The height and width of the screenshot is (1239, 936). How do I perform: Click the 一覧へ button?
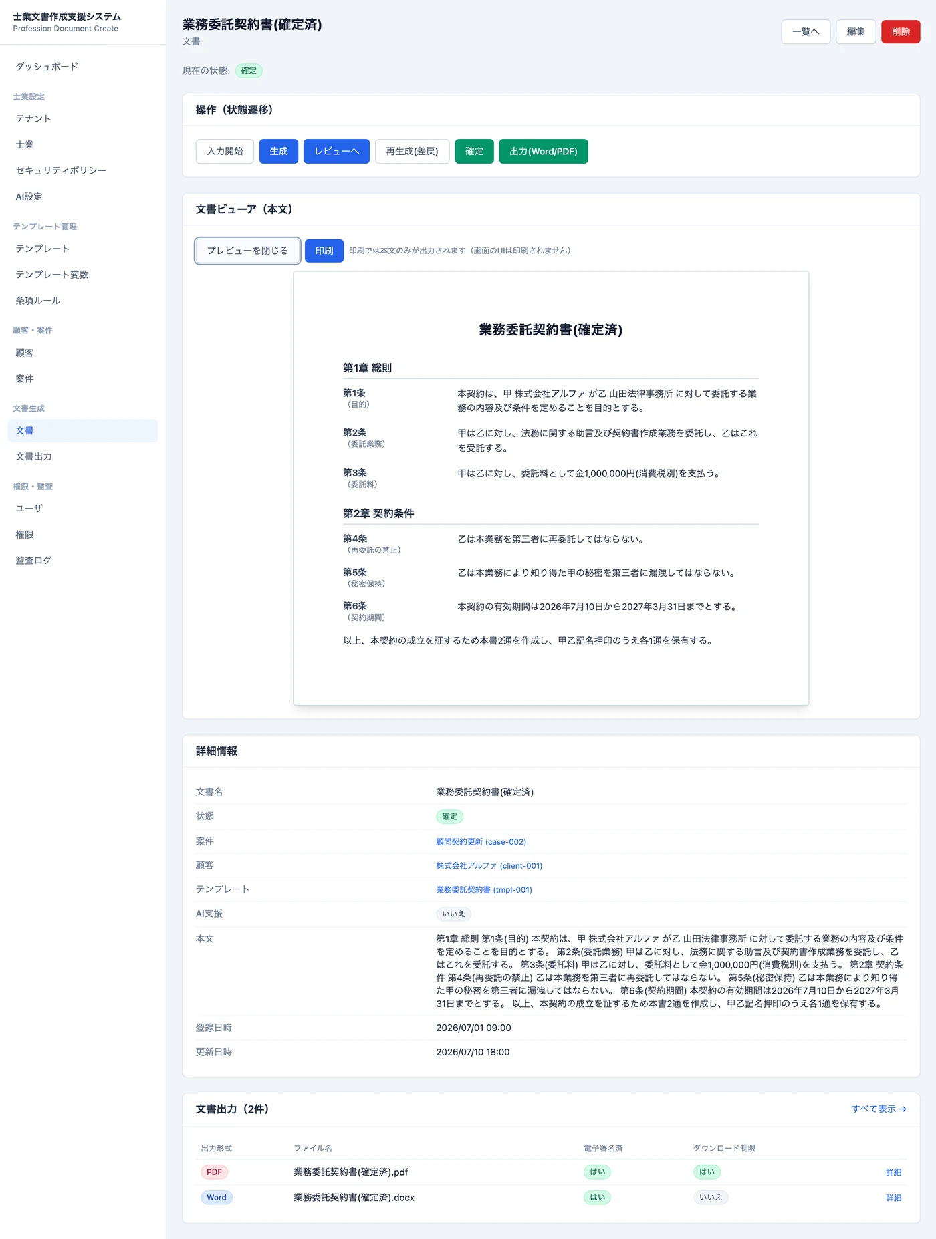806,32
